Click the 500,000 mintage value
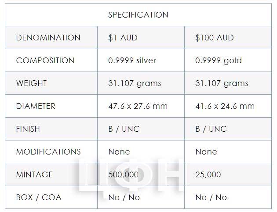The width and height of the screenshot is (277, 212). pyautogui.click(x=124, y=175)
